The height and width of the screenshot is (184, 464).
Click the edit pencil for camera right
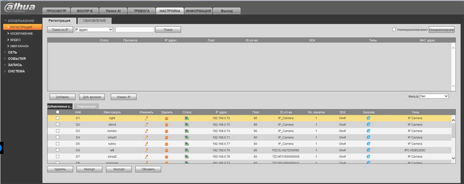coord(147,118)
